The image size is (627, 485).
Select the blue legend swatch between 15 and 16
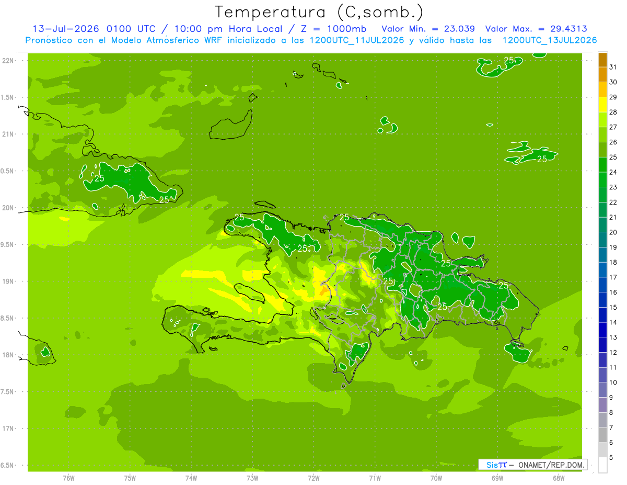602,300
